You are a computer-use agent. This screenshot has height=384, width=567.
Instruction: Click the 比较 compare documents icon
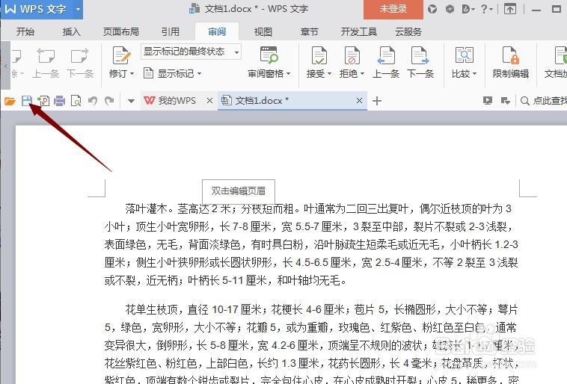click(464, 55)
